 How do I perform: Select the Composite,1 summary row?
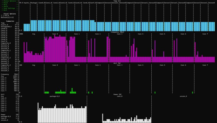(x=10, y=50)
